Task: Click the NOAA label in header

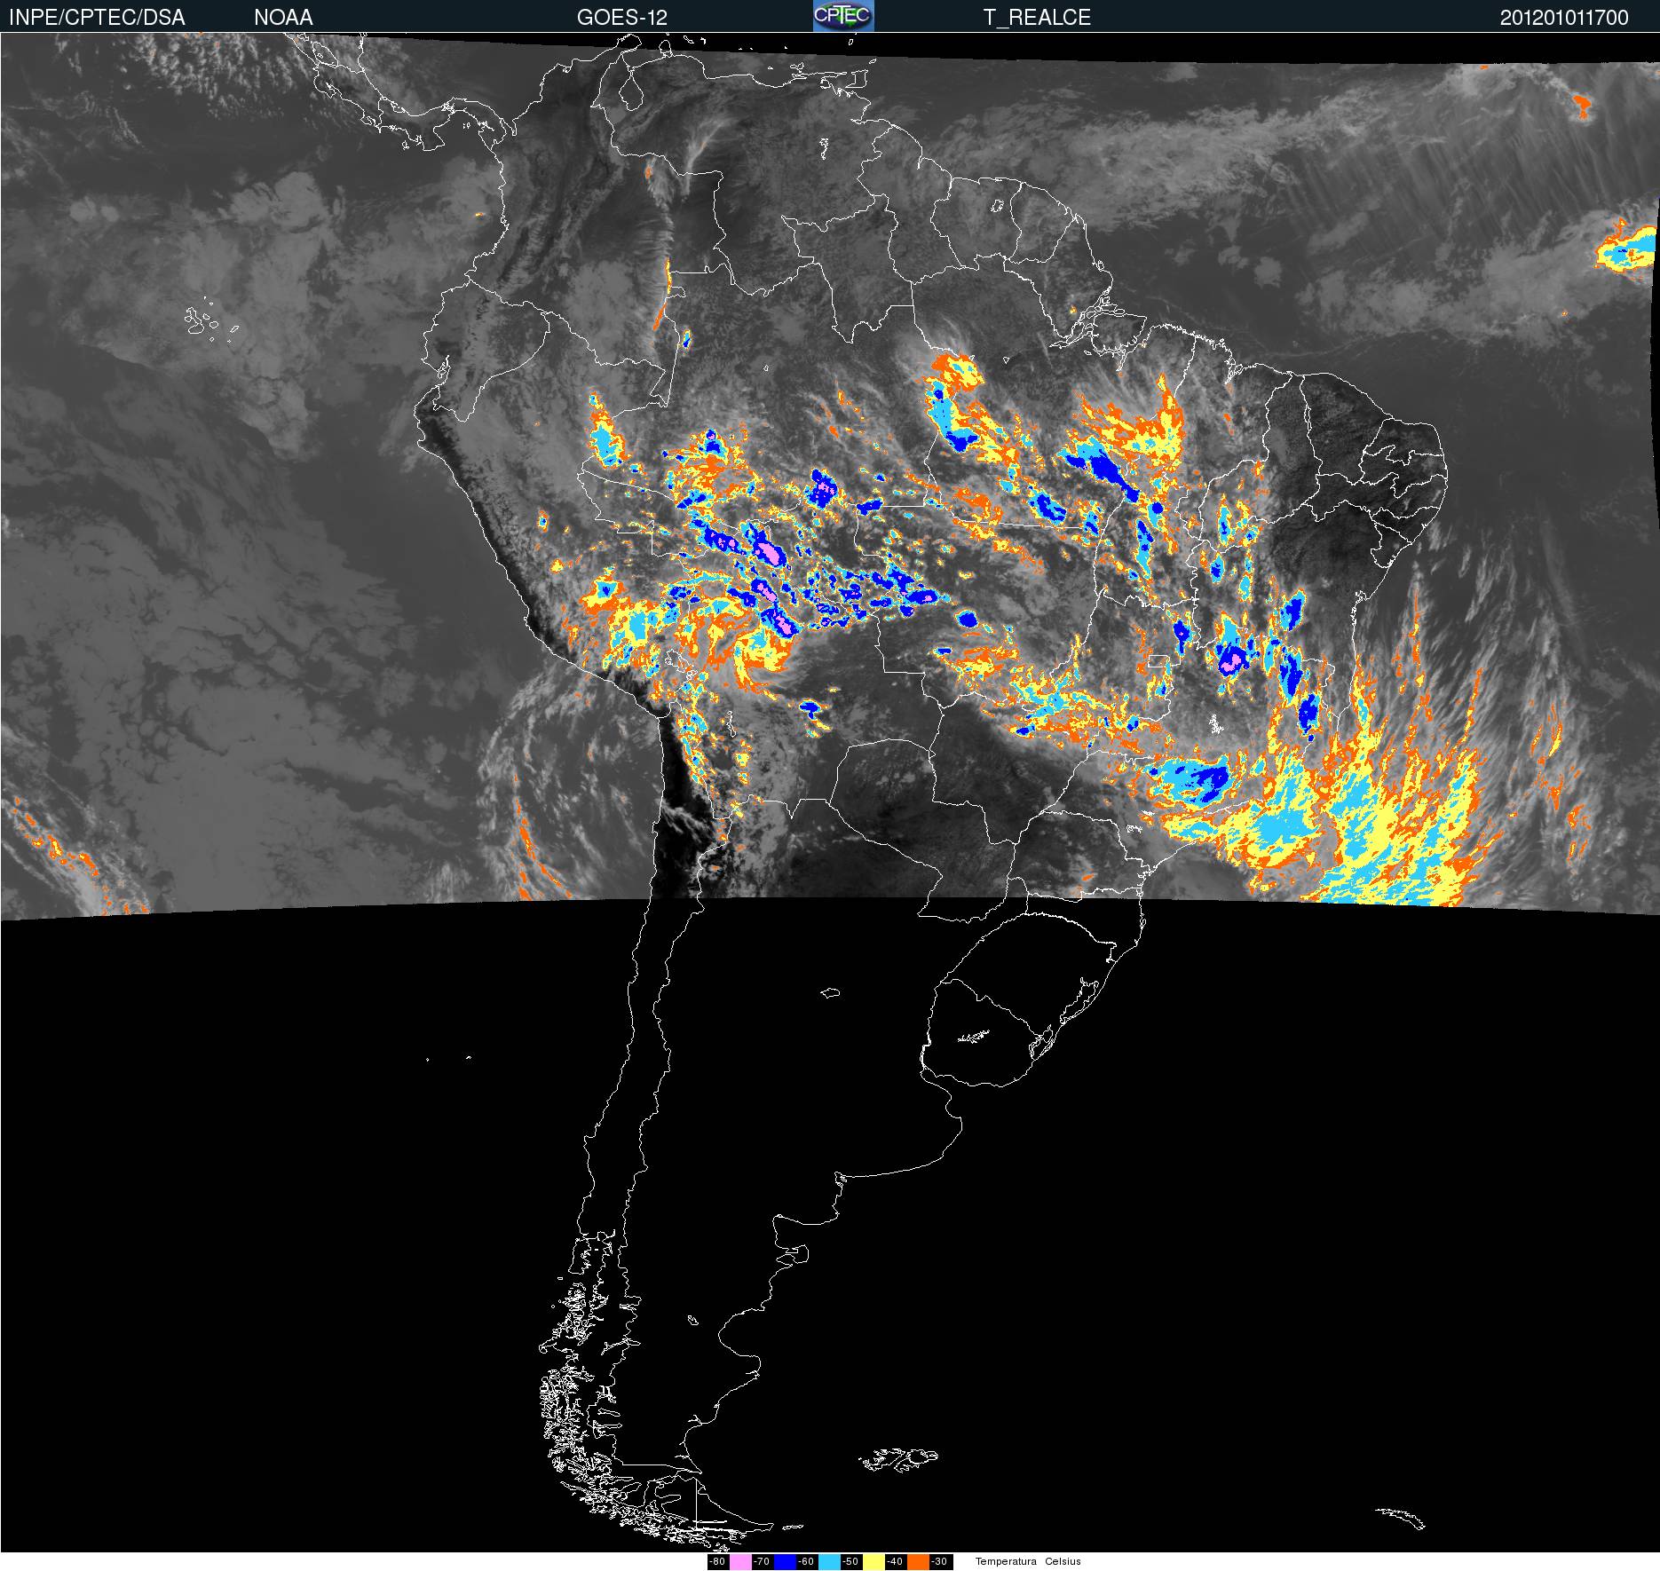Action: (283, 18)
